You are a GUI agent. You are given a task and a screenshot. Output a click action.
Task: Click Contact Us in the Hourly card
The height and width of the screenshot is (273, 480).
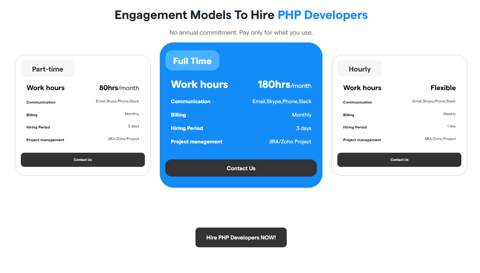pyautogui.click(x=399, y=160)
